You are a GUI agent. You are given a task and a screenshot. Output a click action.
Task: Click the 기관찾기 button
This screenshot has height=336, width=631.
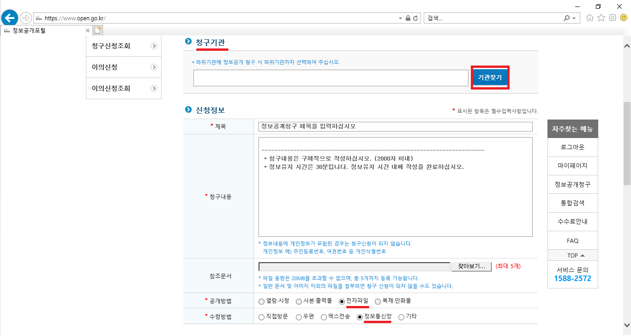click(x=490, y=78)
